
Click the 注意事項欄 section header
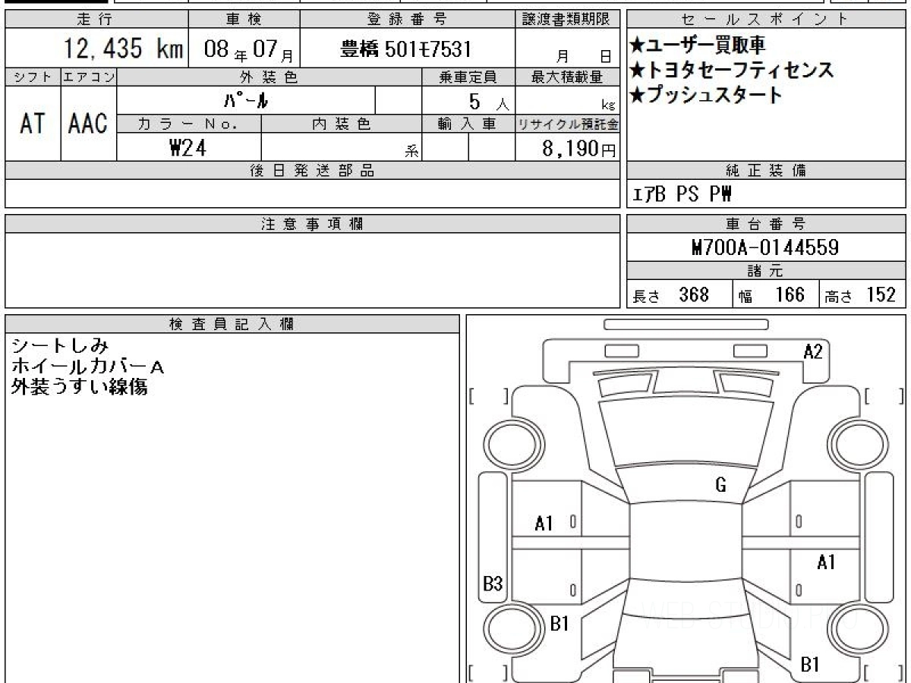(313, 223)
